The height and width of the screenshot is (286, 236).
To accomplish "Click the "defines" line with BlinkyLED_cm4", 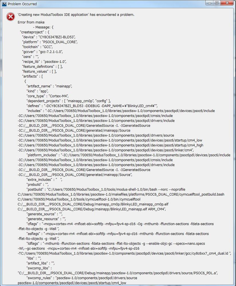I will (92, 106).
